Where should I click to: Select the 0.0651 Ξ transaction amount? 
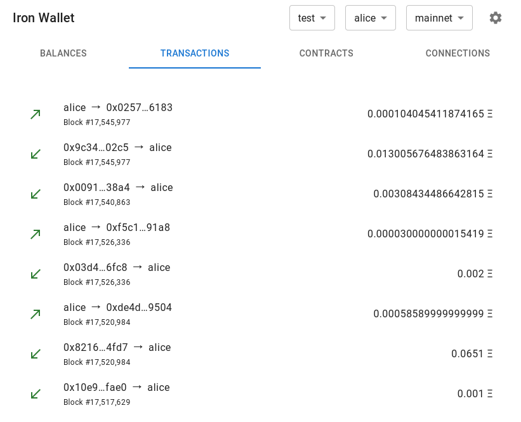(x=473, y=353)
